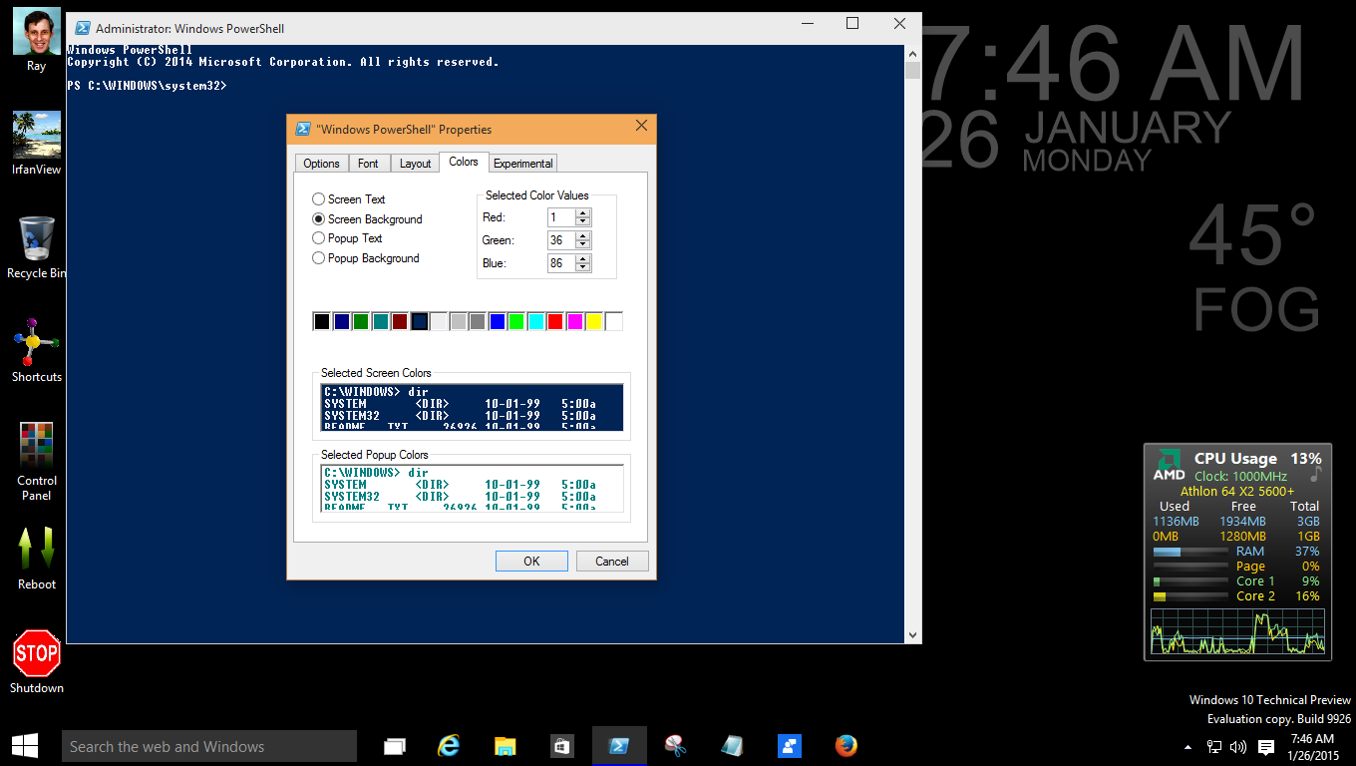Increase the Red value with the up arrow
This screenshot has height=766, width=1356.
pos(583,213)
